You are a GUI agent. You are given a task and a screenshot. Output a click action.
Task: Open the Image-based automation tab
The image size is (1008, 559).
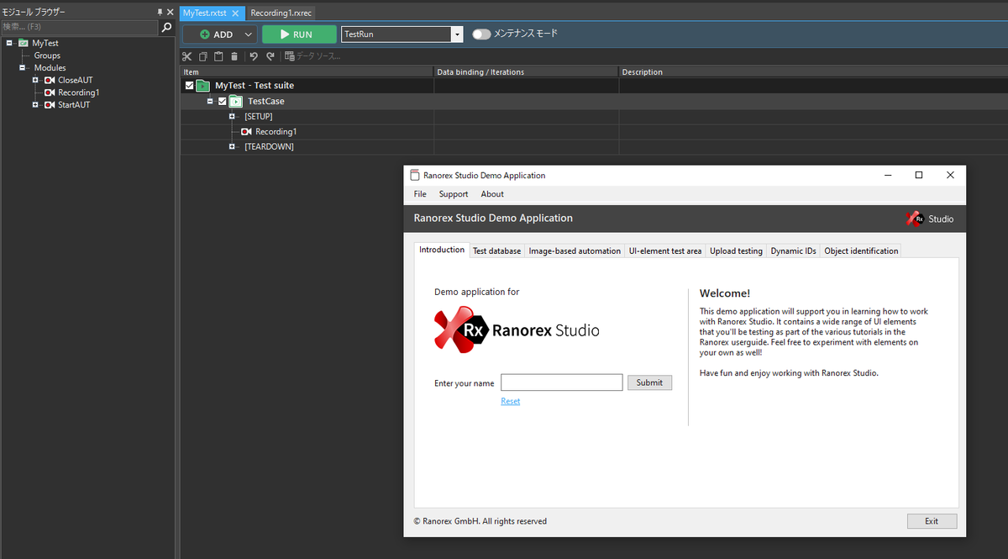[x=575, y=251]
